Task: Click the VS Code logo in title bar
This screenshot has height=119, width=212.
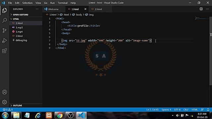Action: (x=3, y=3)
